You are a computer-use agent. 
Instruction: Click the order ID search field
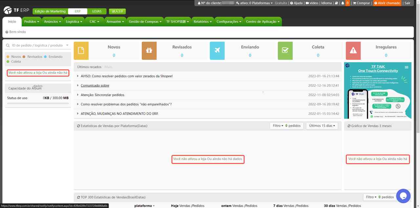pyautogui.click(x=37, y=46)
